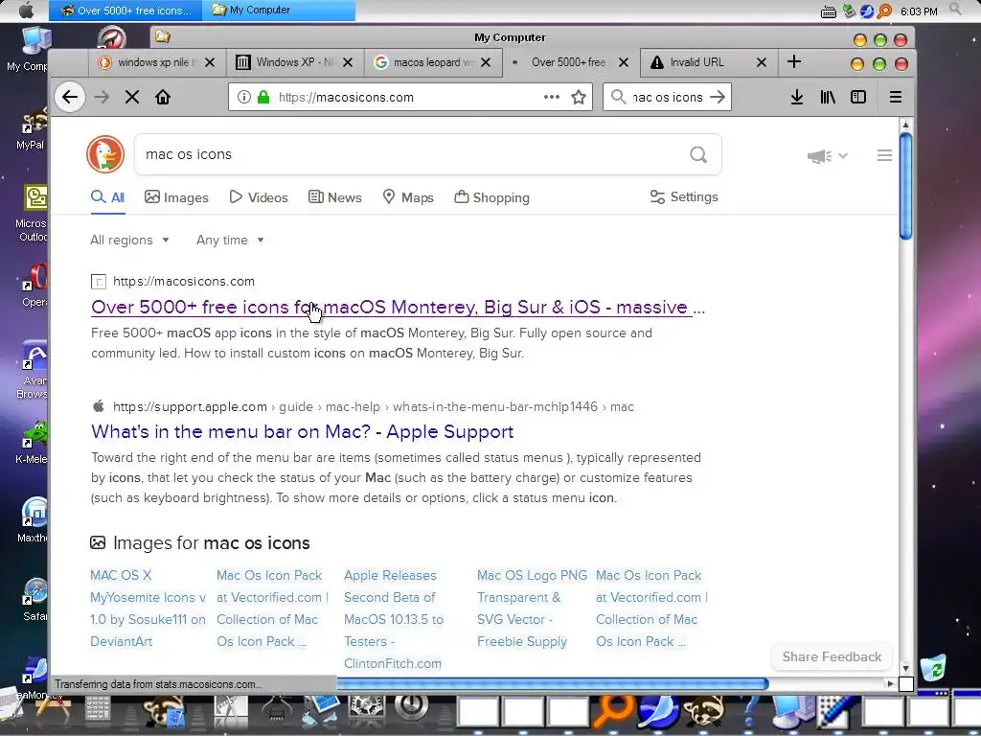Open 'Over 5000+ free icons for macOS' result

coord(398,308)
